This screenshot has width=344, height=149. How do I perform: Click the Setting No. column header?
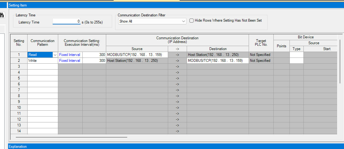(19, 43)
